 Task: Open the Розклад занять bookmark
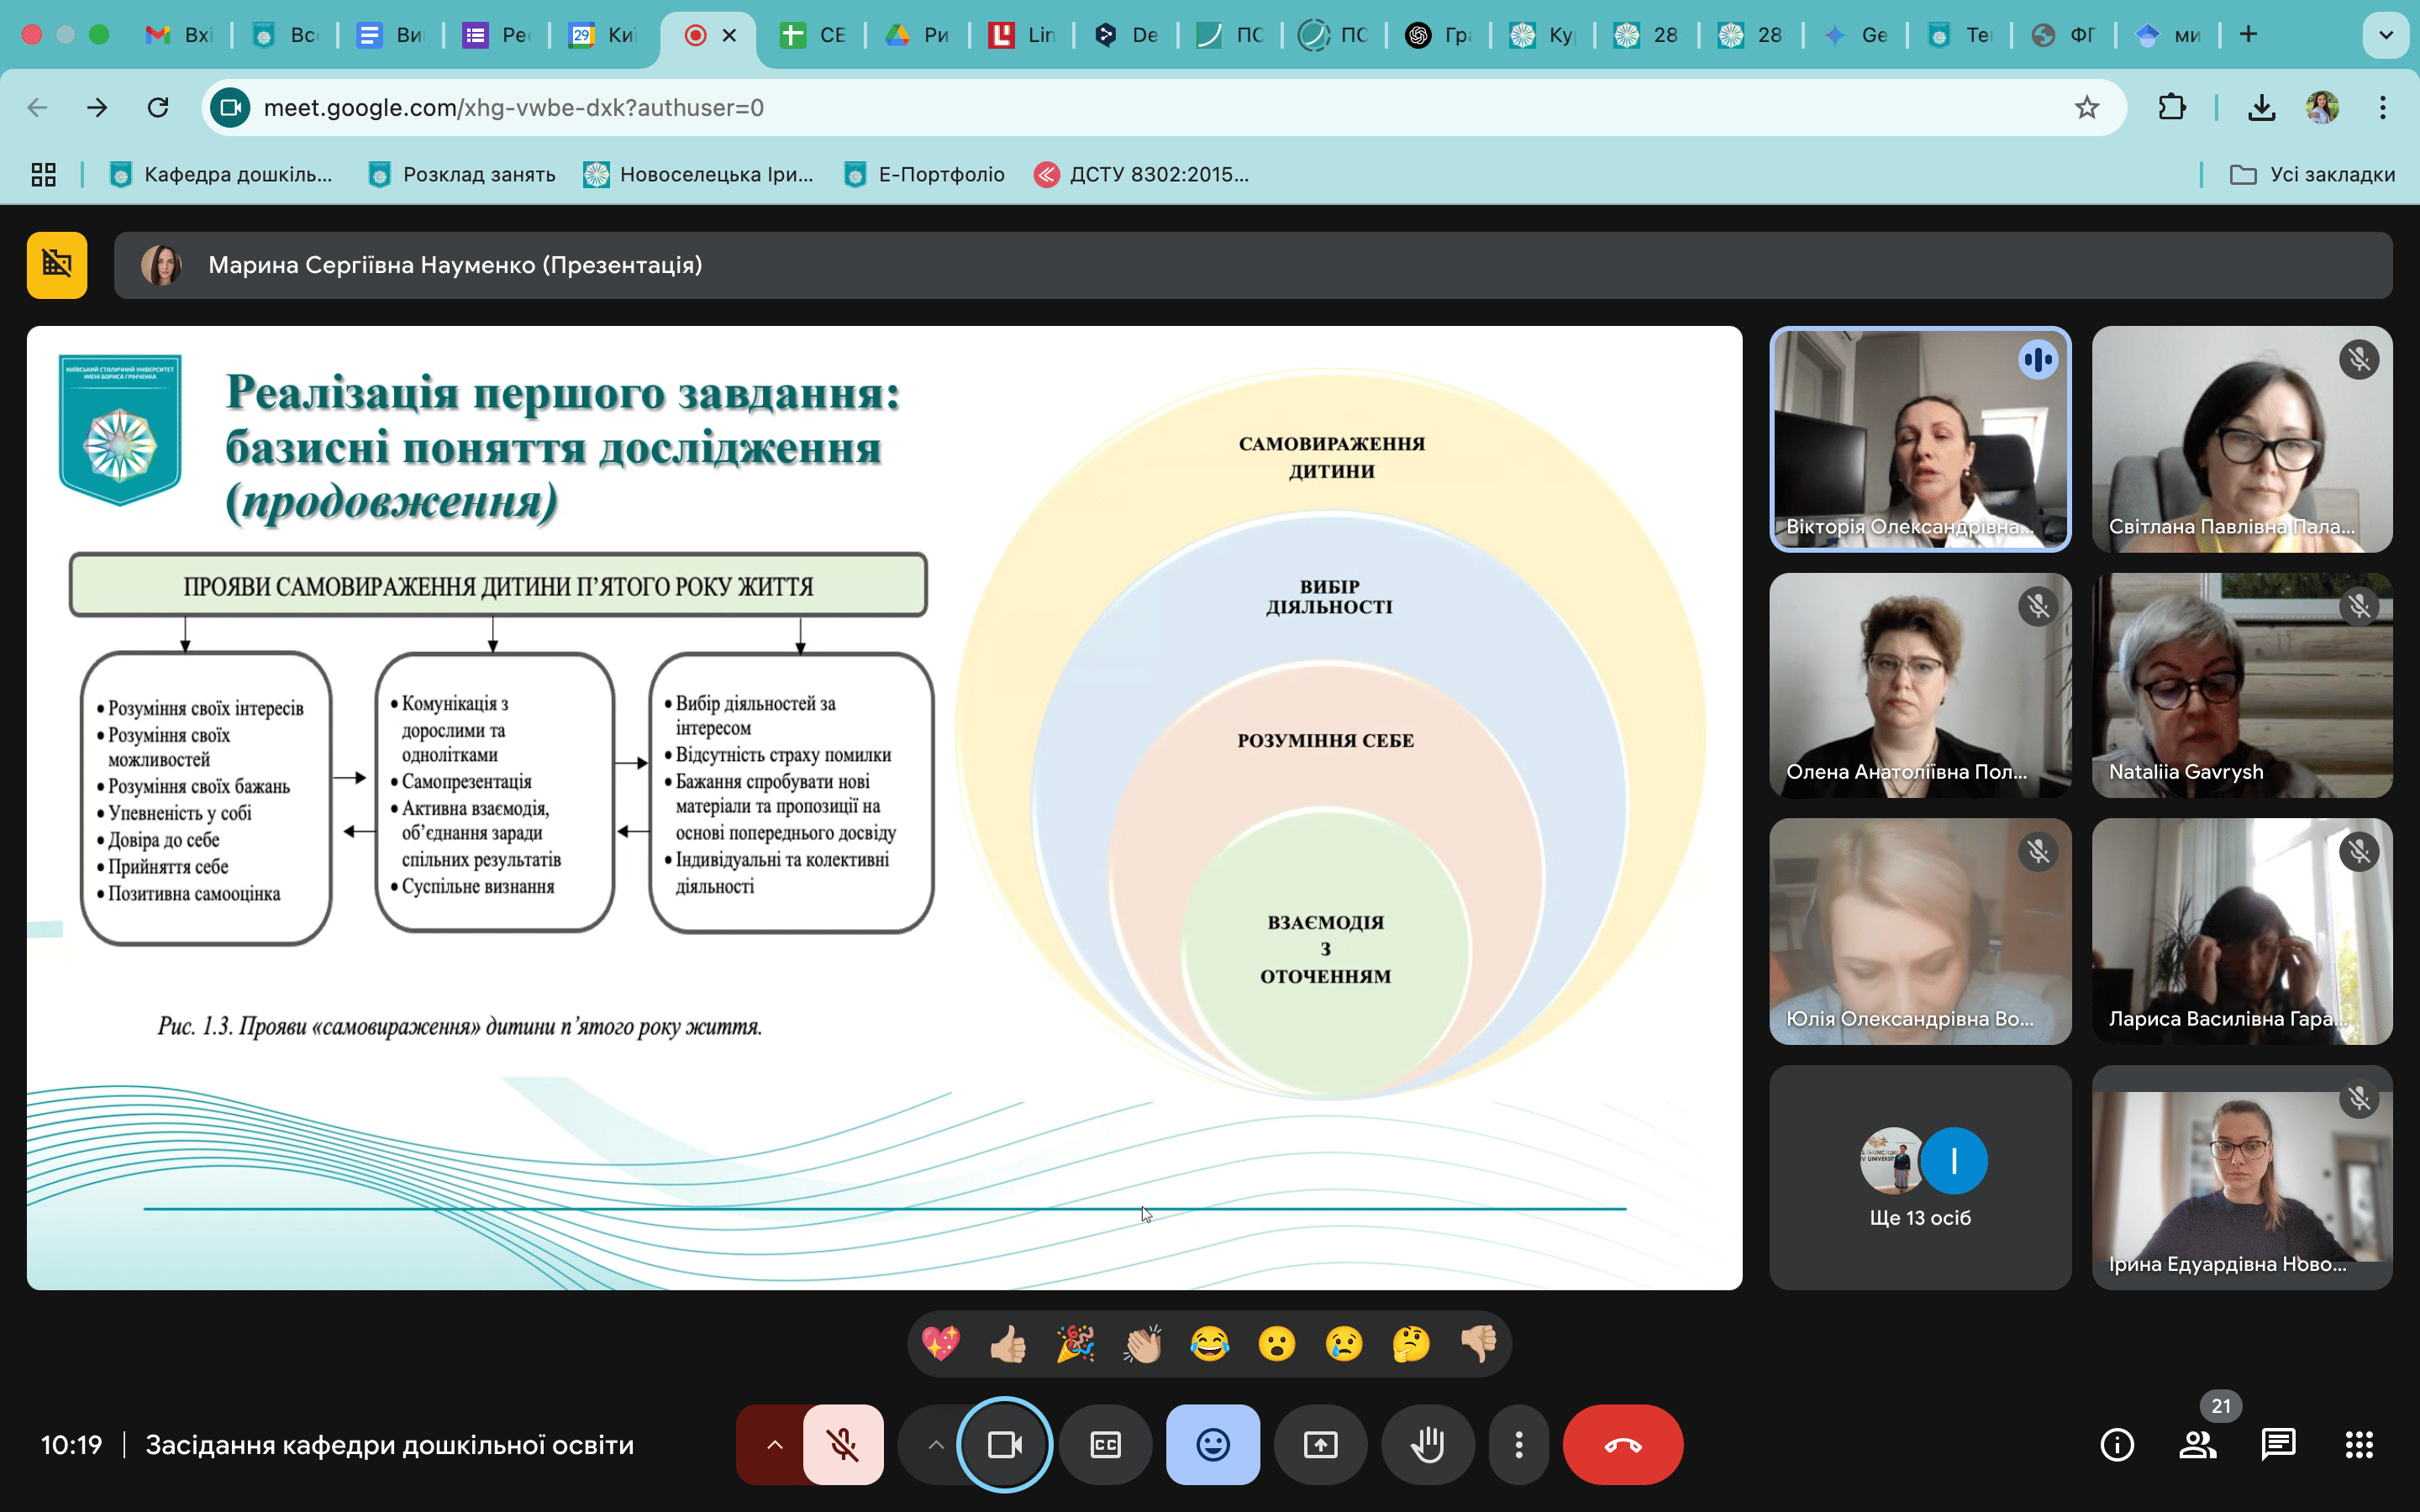click(462, 175)
